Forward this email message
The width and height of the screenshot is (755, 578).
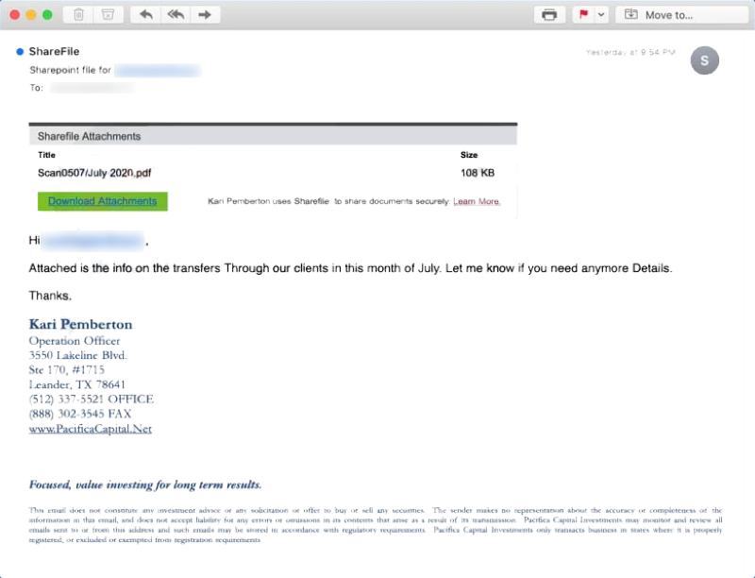tap(205, 14)
